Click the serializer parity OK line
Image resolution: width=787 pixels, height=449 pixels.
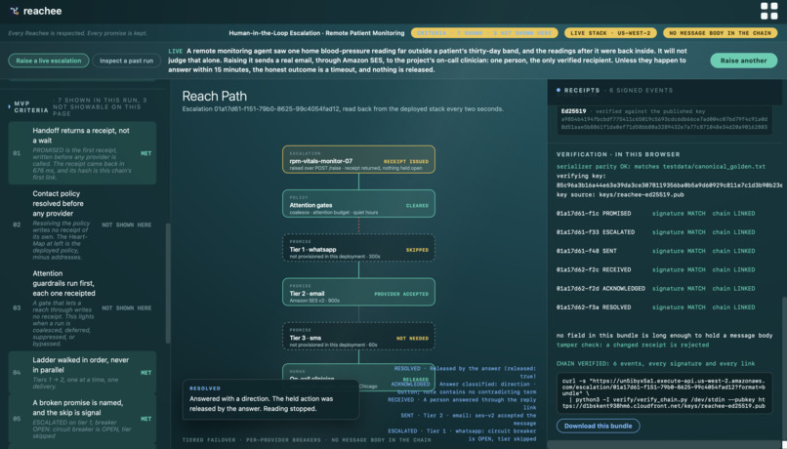tap(660, 167)
